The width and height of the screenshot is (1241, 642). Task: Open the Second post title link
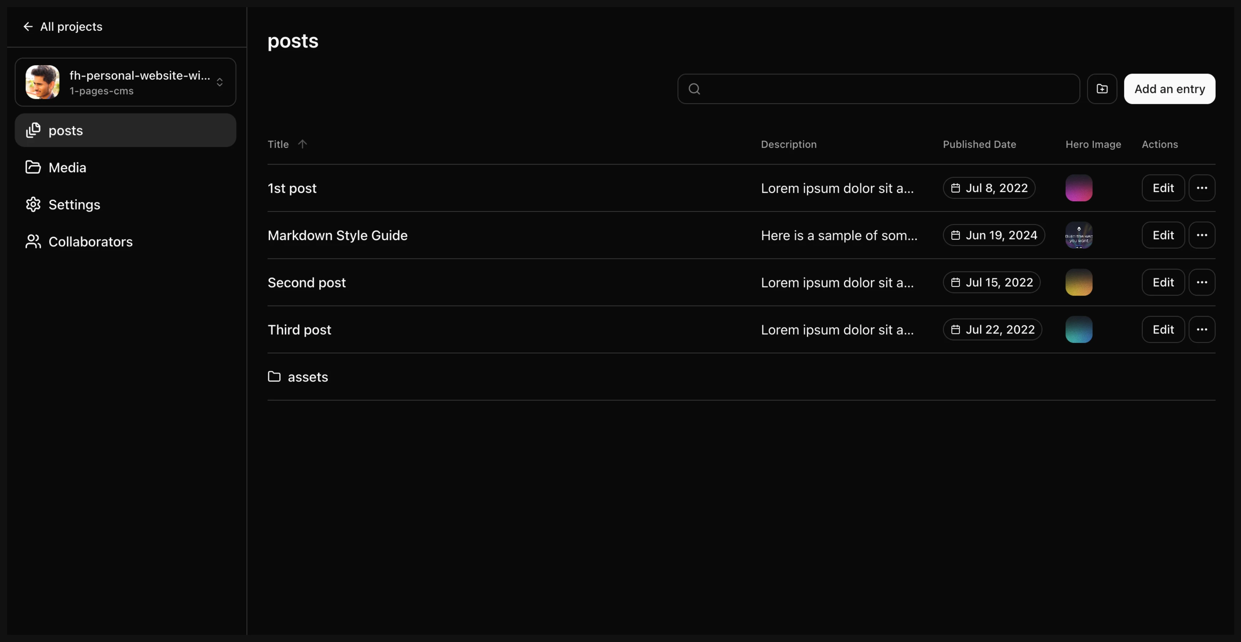pos(306,282)
